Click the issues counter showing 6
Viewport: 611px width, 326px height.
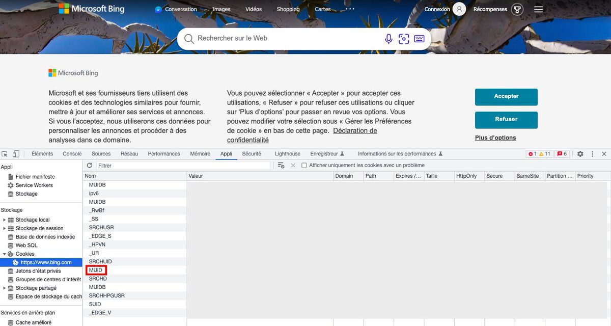(562, 154)
